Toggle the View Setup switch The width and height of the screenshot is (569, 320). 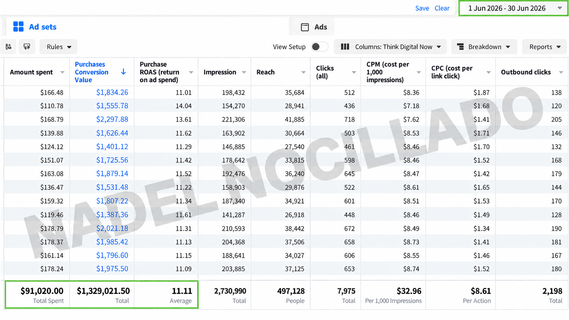point(320,47)
